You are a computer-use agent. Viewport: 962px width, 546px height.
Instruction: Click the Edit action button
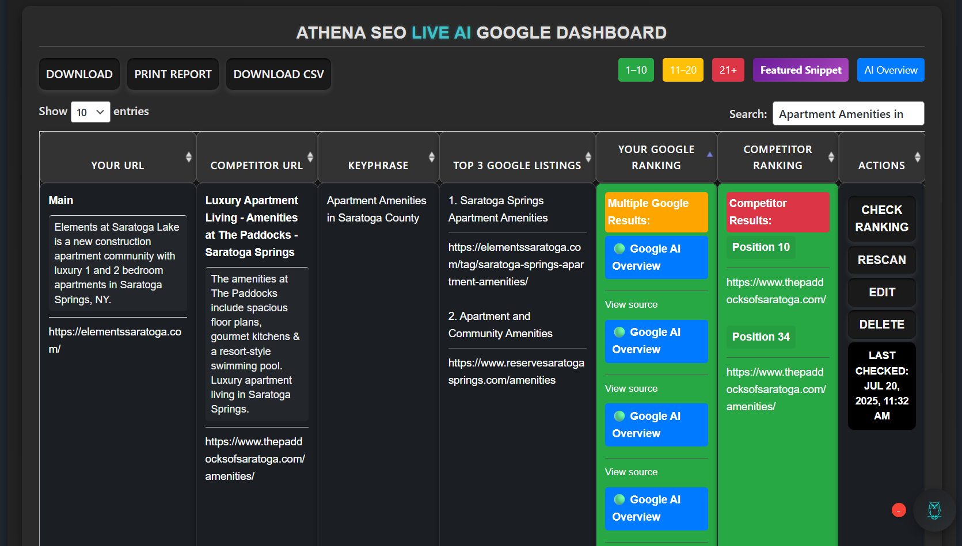coord(882,292)
